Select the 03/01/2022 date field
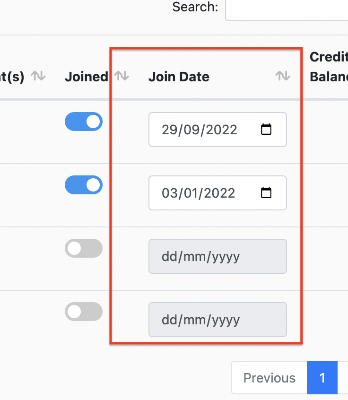348x400 pixels. 217,193
